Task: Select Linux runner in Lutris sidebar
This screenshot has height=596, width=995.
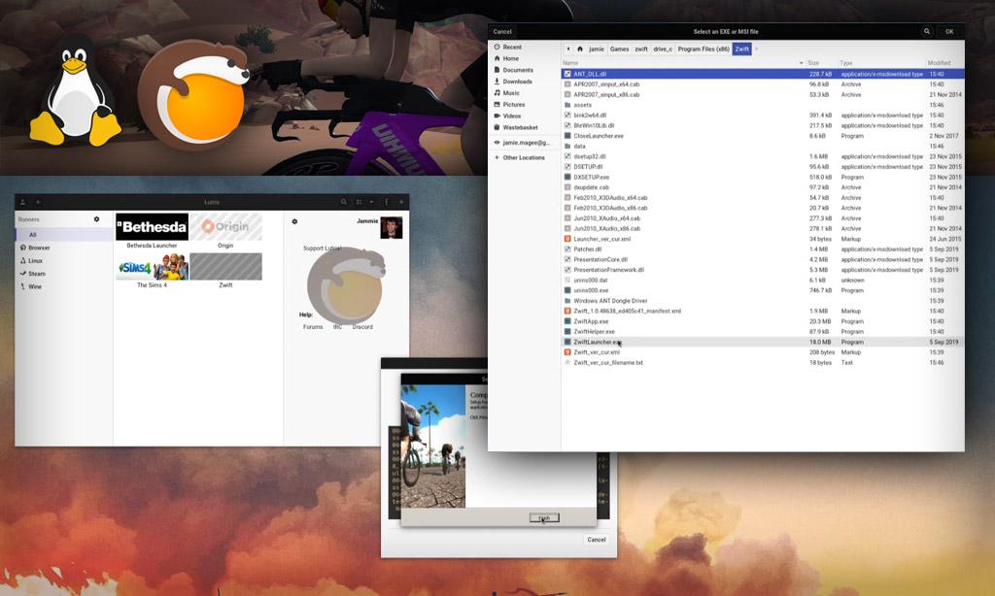Action: (63, 260)
